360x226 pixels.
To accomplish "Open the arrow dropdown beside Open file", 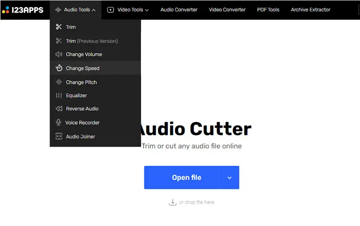I will [229, 178].
